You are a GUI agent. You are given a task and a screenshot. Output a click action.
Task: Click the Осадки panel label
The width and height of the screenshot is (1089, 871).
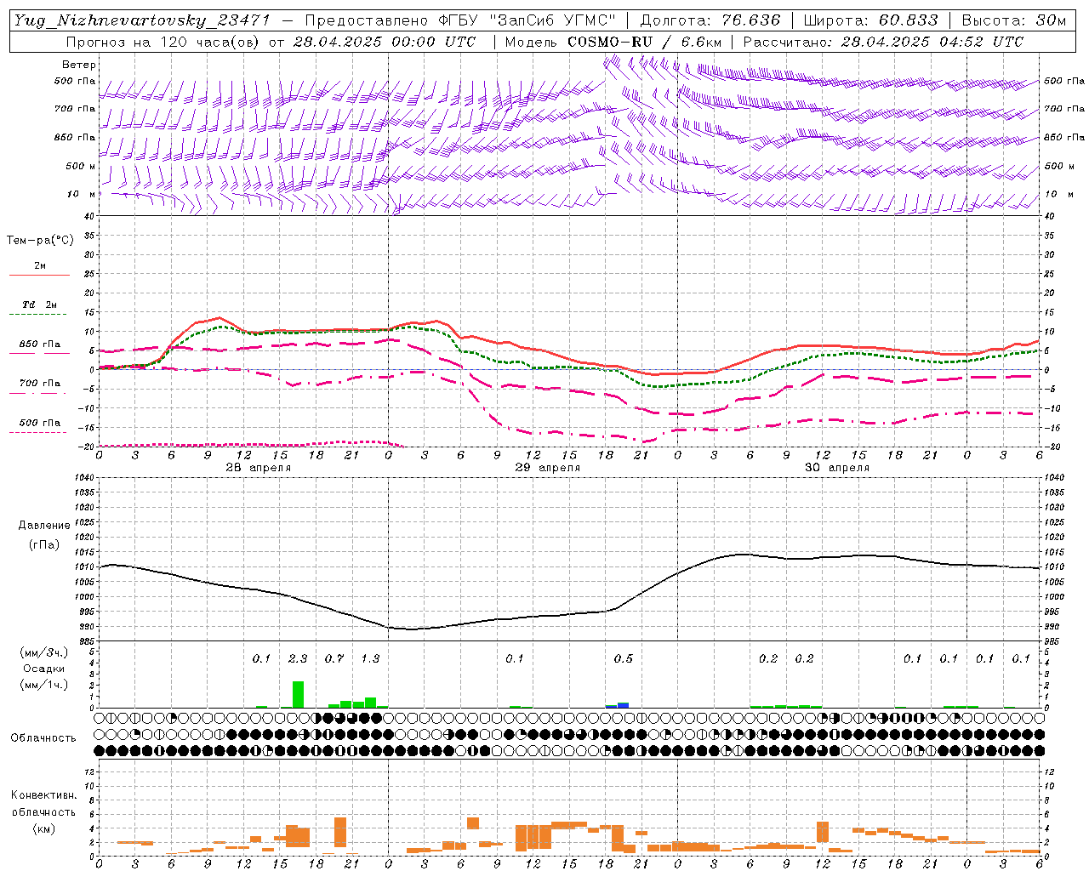(x=43, y=669)
